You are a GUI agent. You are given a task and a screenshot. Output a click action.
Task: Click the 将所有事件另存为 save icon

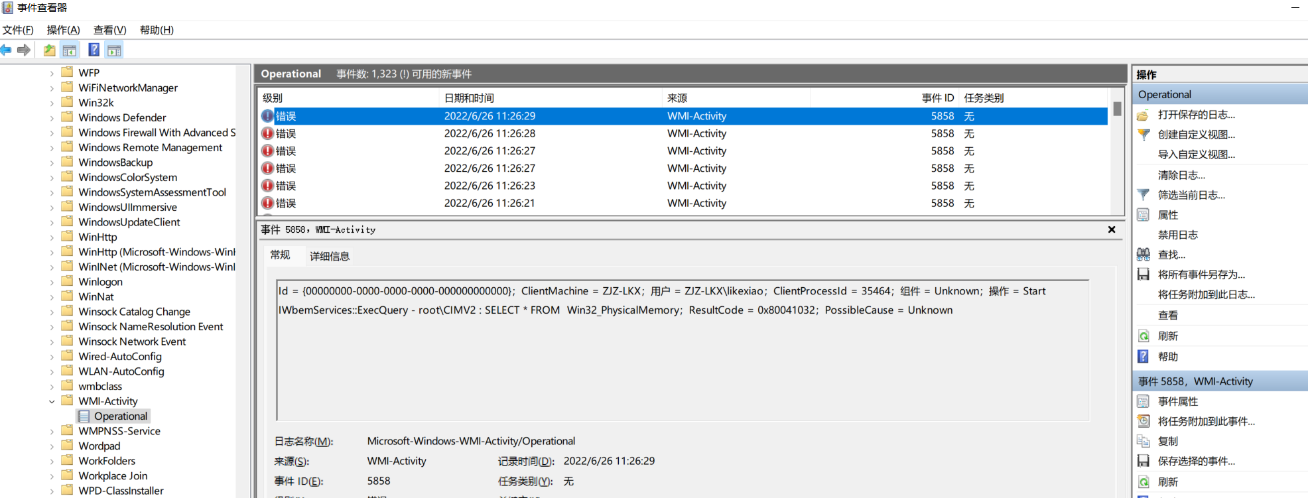click(1143, 275)
